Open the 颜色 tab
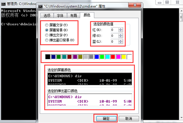The width and height of the screenshot is (183, 123). 87,15
